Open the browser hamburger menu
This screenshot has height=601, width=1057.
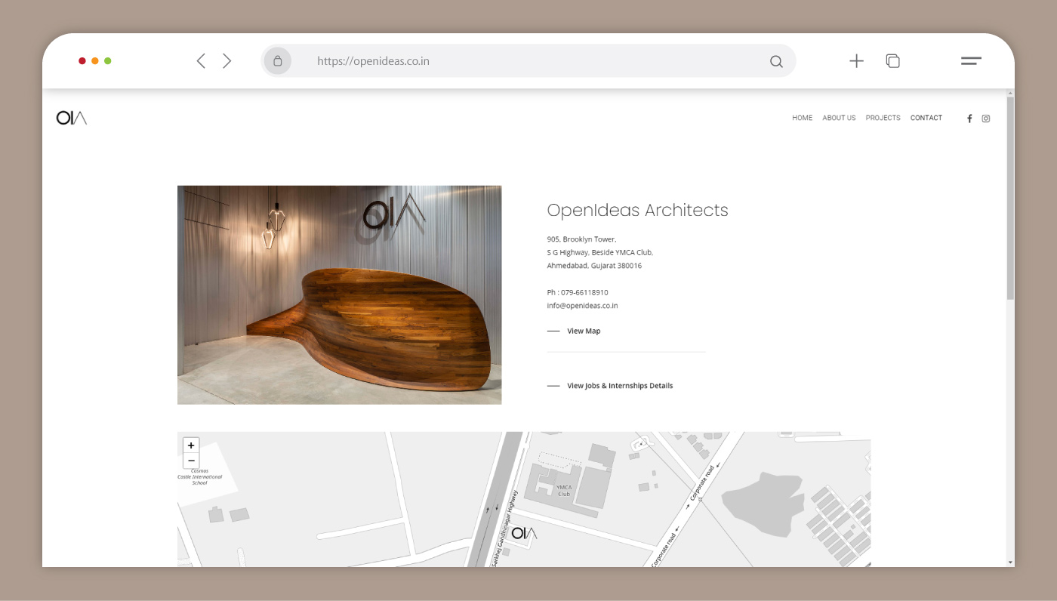coord(971,61)
